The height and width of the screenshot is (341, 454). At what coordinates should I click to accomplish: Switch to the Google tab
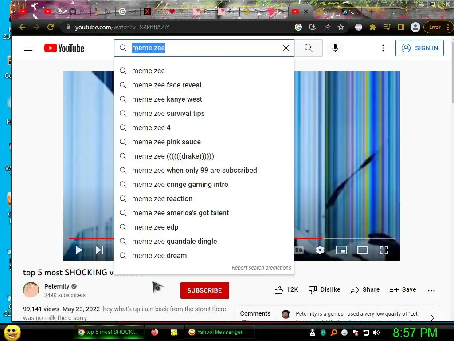tap(127, 12)
